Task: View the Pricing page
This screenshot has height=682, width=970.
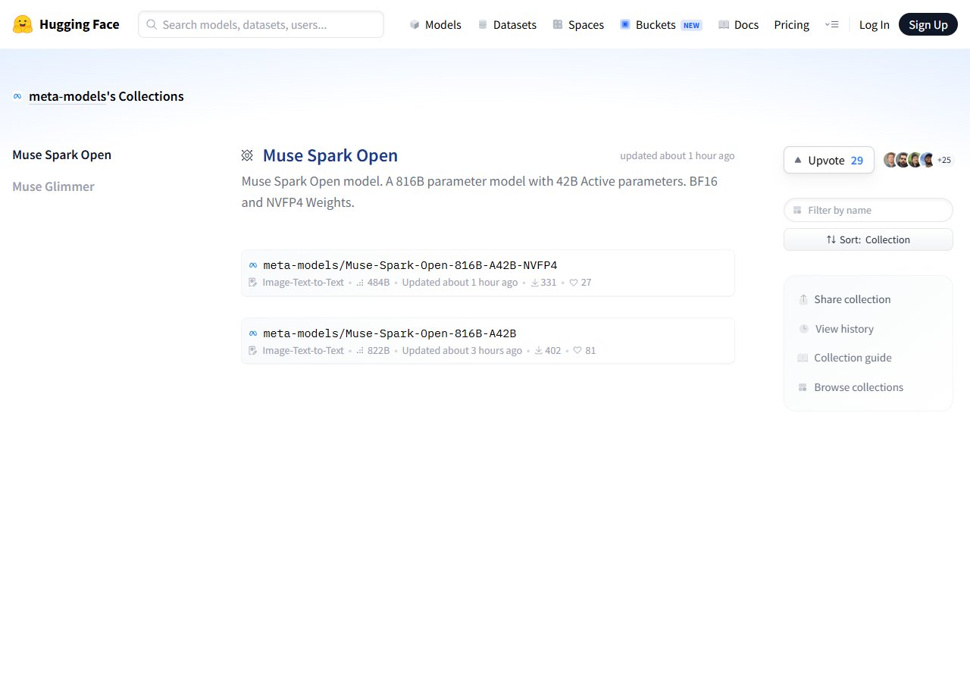Action: (792, 25)
